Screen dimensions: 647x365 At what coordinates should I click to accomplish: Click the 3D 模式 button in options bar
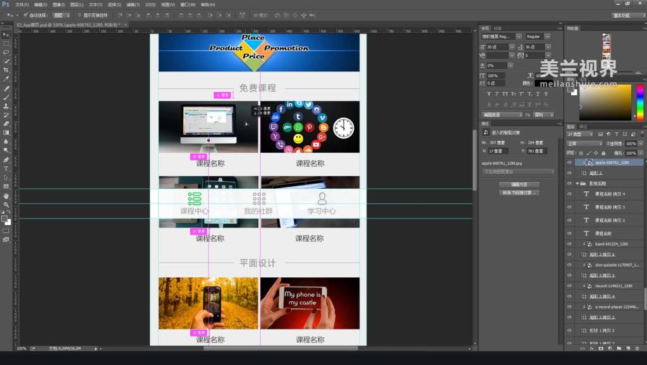261,15
